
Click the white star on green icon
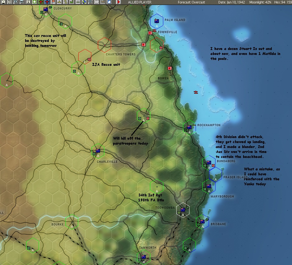35,2
